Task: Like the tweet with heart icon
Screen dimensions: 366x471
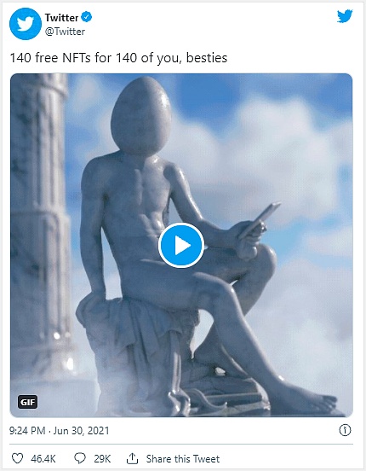Action: (17, 458)
